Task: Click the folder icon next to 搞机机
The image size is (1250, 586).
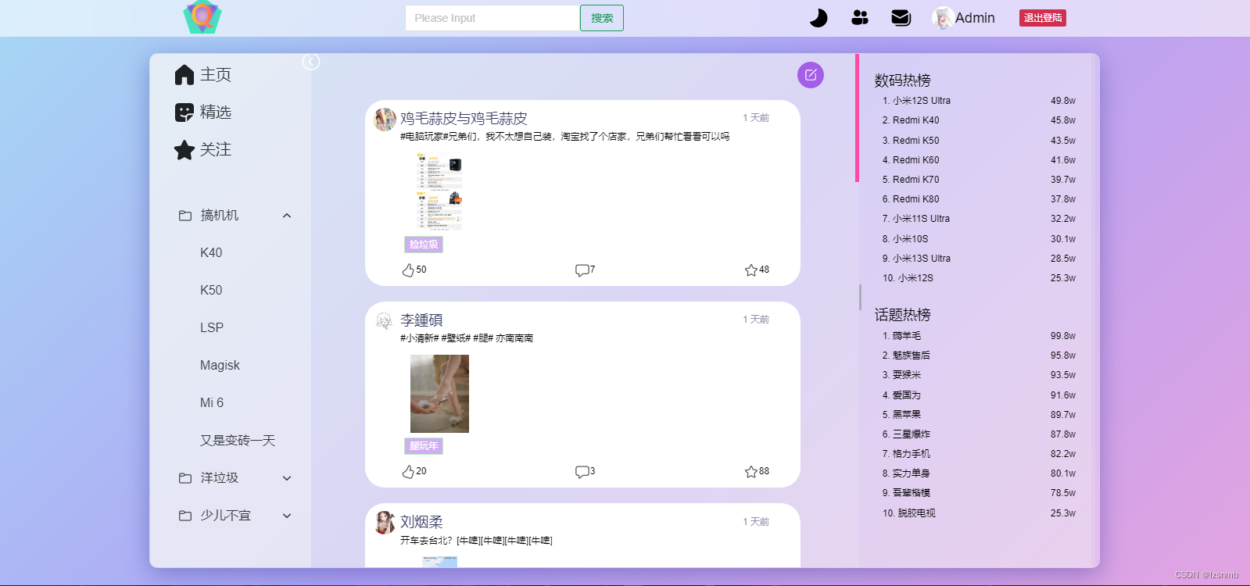Action: pos(185,216)
